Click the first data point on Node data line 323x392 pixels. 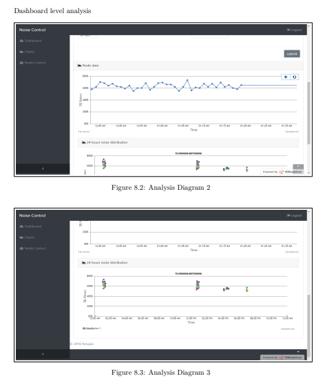pyautogui.click(x=92, y=89)
